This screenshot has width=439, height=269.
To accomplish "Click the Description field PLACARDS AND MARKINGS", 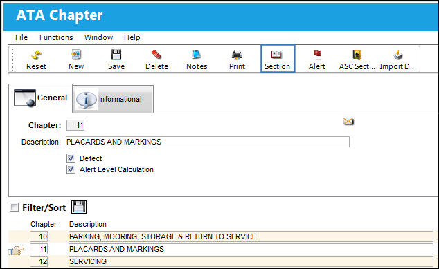I will tap(208, 142).
